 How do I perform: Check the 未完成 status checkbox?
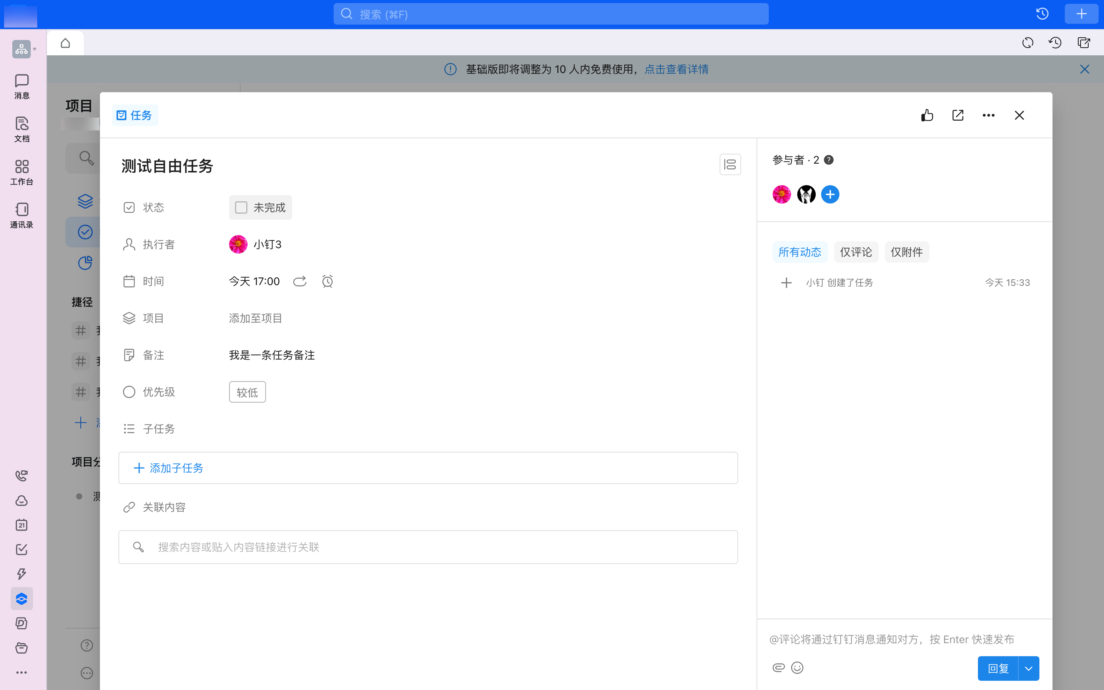(241, 207)
